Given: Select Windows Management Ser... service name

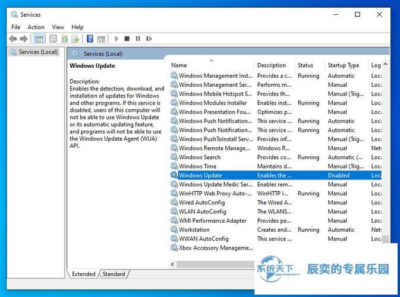Looking at the screenshot, I should coord(215,84).
